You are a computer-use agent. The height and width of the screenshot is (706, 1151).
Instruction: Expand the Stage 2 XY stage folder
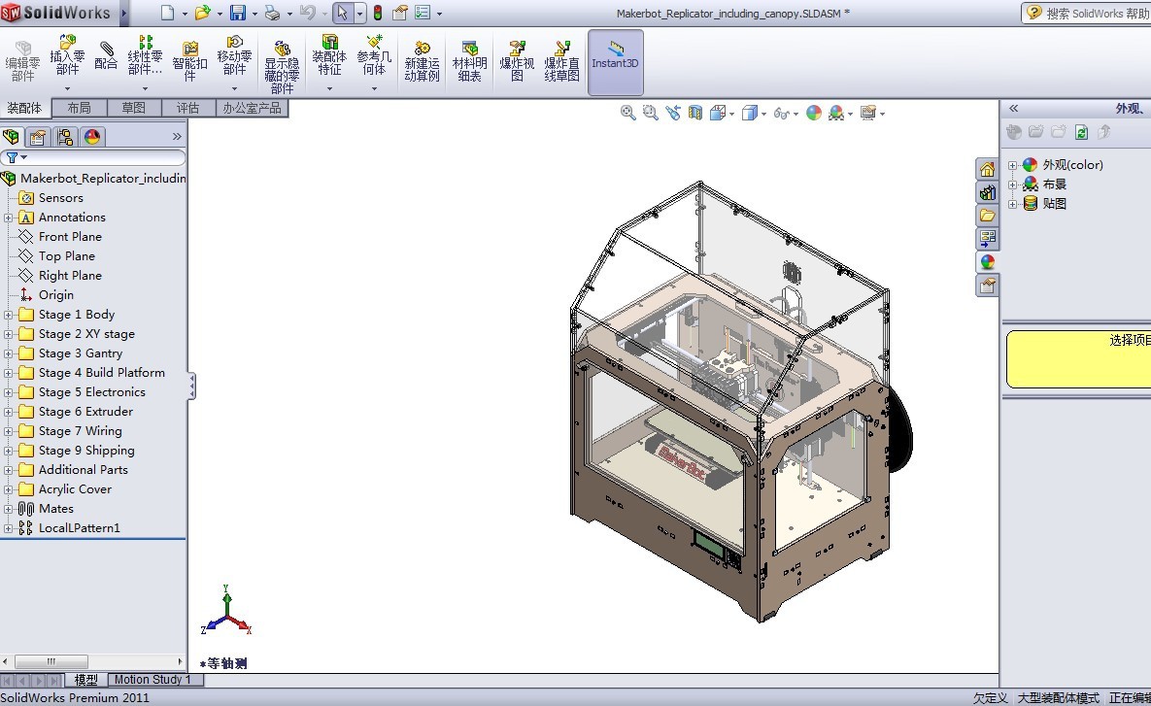8,334
